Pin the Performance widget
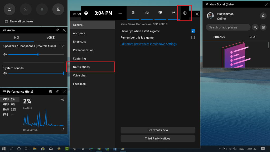 [57, 92]
